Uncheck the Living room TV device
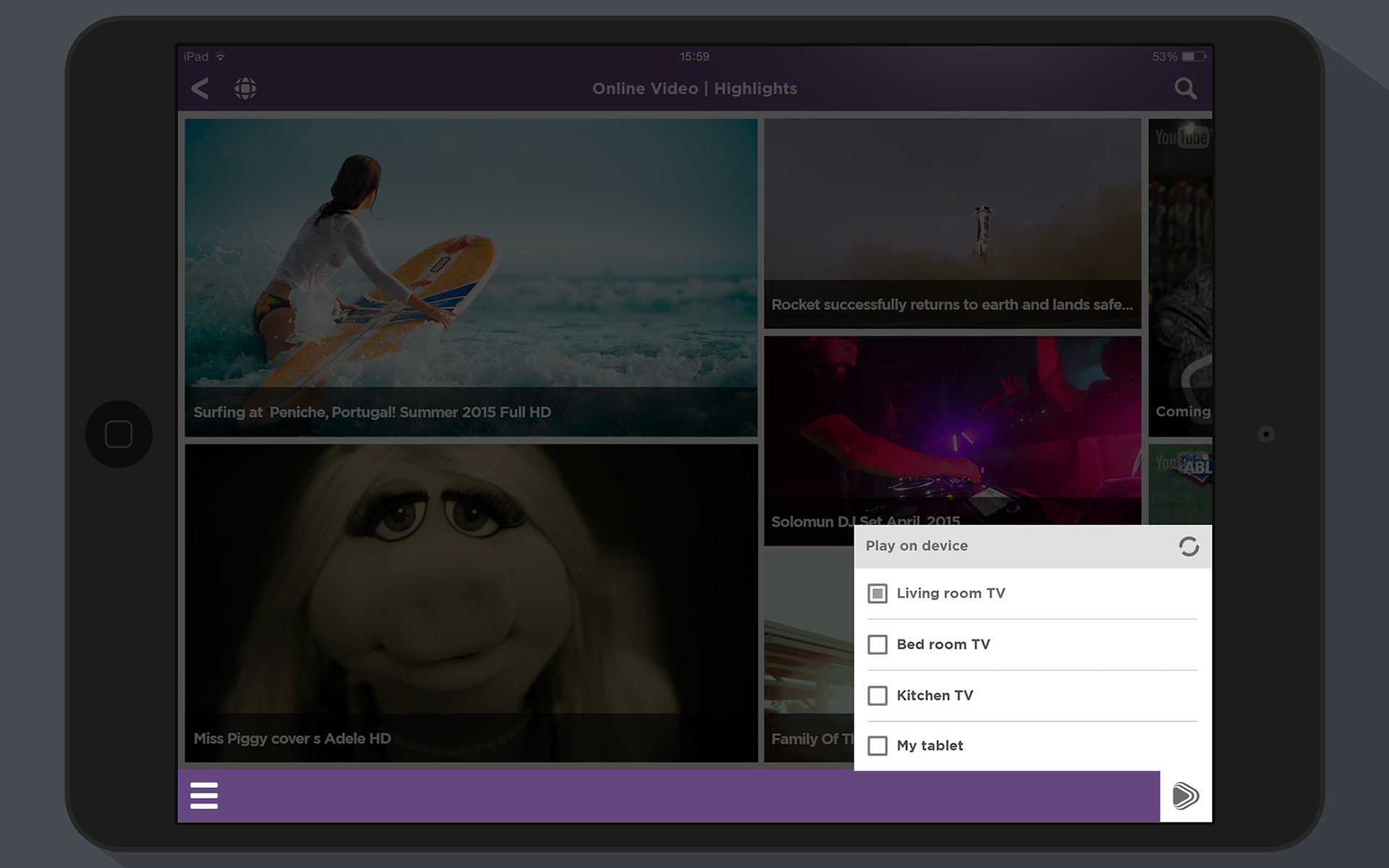 click(x=878, y=593)
